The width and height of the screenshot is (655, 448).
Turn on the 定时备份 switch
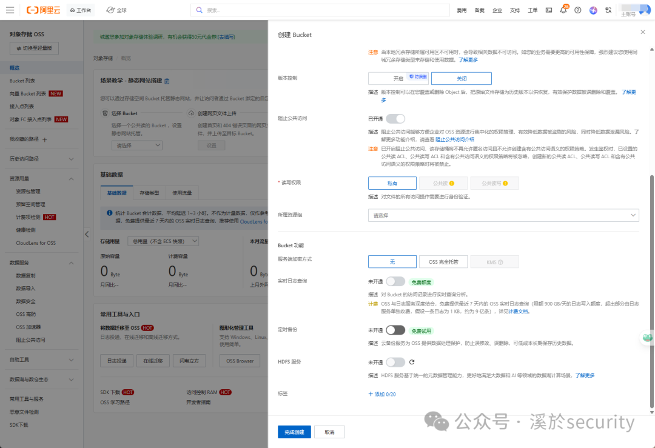pyautogui.click(x=395, y=330)
